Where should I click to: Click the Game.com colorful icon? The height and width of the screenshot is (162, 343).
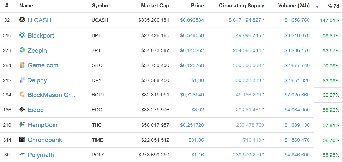(22, 65)
